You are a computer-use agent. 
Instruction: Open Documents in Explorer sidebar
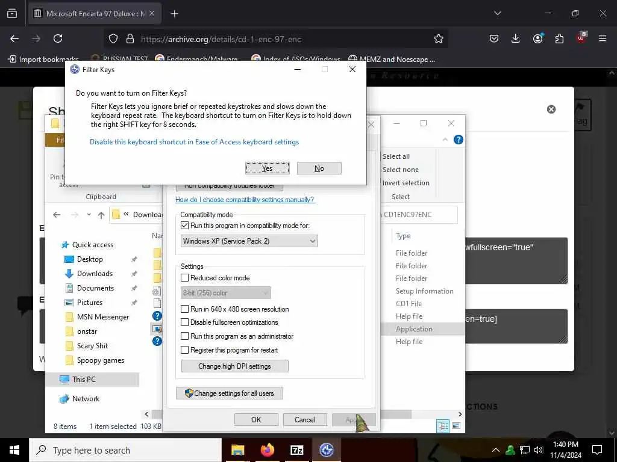95,288
